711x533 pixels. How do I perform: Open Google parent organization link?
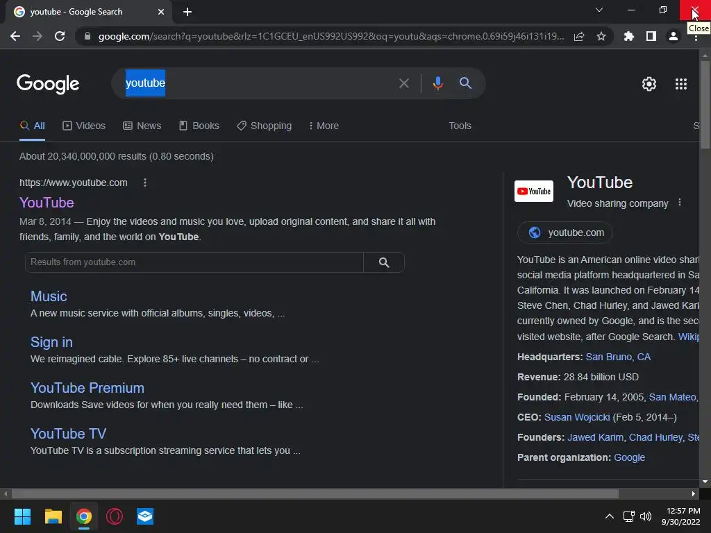[629, 457]
